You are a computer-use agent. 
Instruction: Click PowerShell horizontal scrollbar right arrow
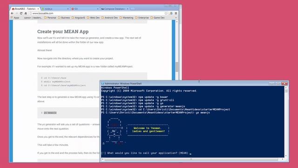283,159
